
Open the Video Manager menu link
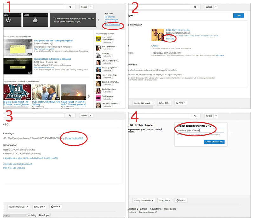tap(111, 19)
